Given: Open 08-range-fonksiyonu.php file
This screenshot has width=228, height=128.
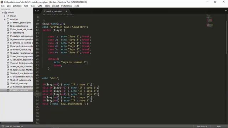Looking at the screenshot, I should click(x=21, y=46).
